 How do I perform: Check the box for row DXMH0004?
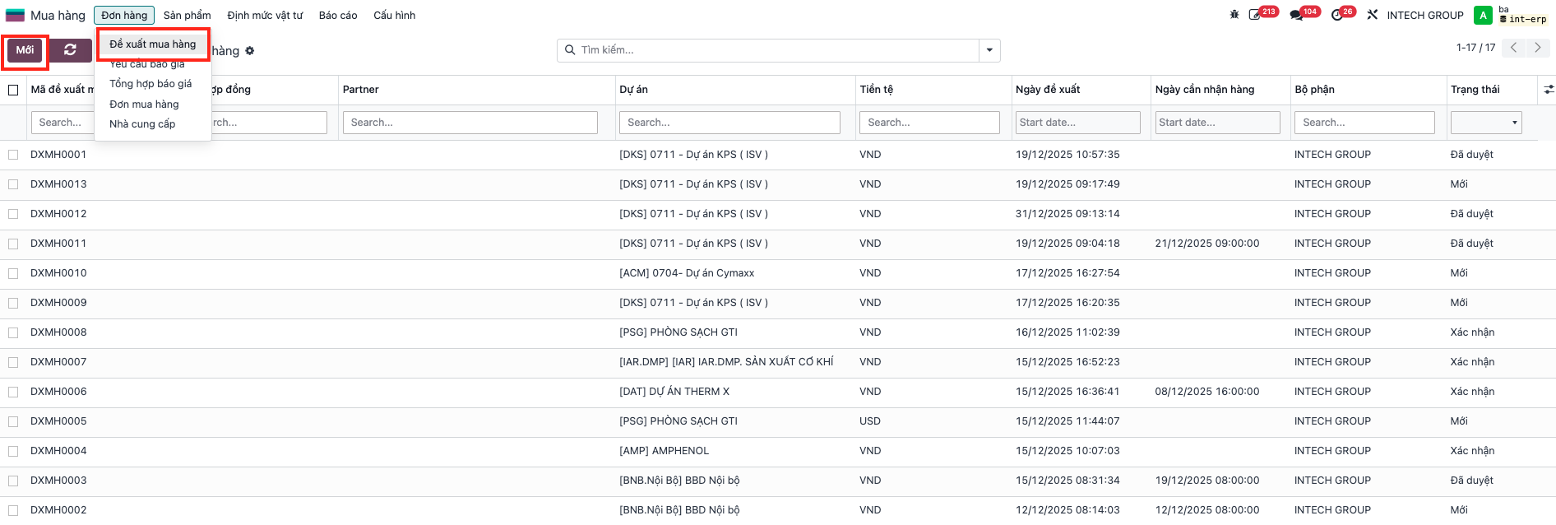13,451
